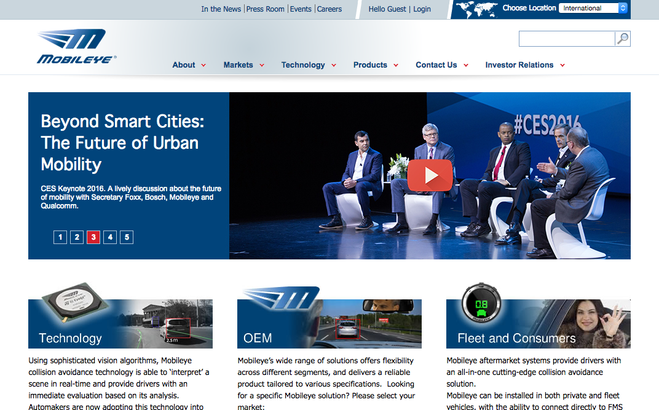Expand the Technology menu arrow
Viewport: 659px width, 410px height.
click(334, 66)
